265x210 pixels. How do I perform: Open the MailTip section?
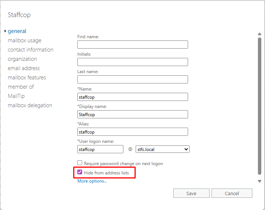point(16,96)
